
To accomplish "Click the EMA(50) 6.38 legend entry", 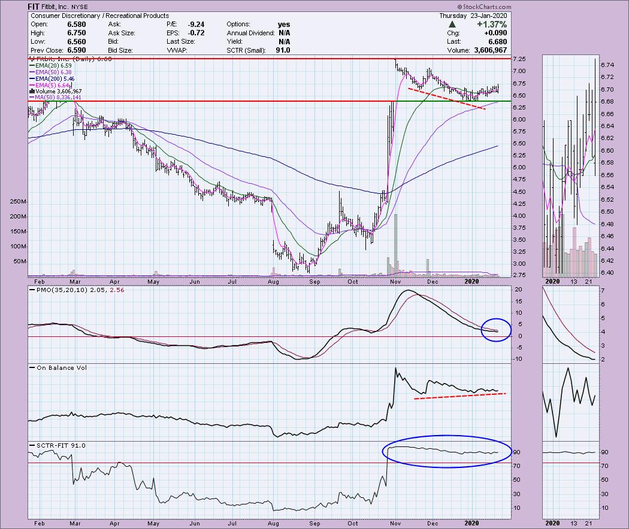I will [x=50, y=72].
